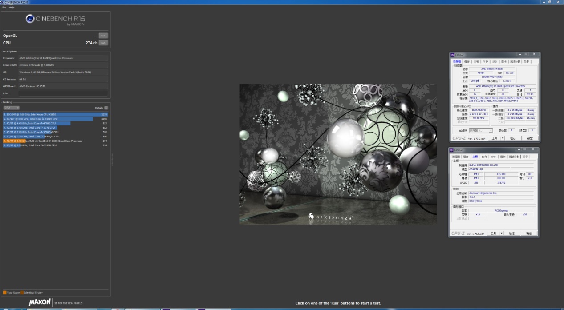Click the Cinebench R15 logo icon
The width and height of the screenshot is (564, 310).
click(x=30, y=19)
